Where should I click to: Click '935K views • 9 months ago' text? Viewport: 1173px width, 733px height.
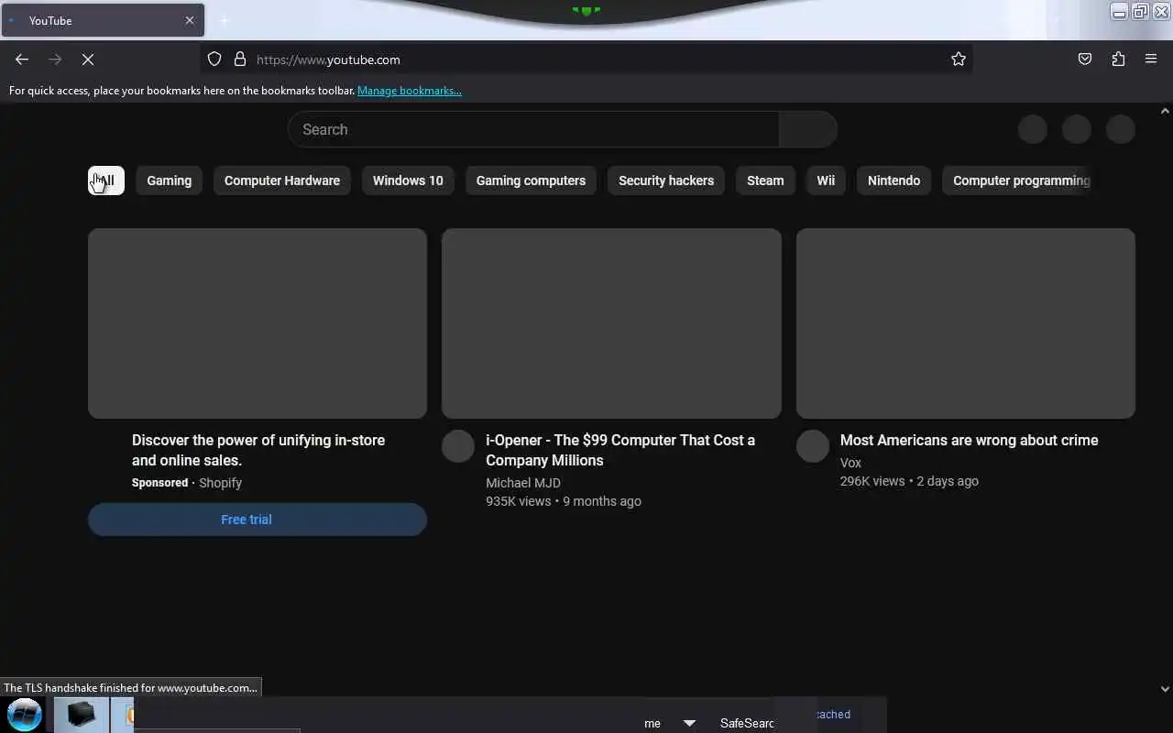pos(564,501)
